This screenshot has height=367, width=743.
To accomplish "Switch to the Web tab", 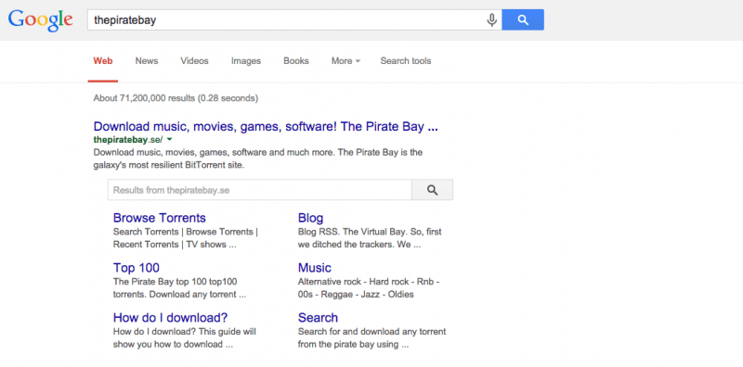I will click(103, 61).
